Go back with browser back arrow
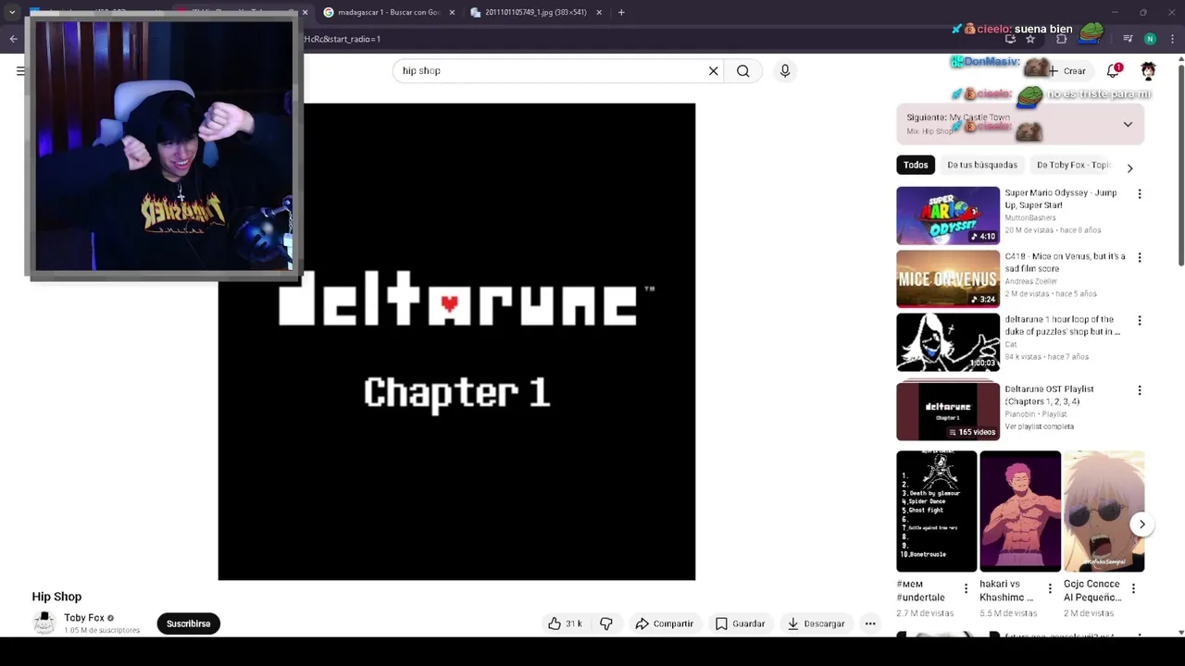This screenshot has height=666, width=1185. point(13,39)
